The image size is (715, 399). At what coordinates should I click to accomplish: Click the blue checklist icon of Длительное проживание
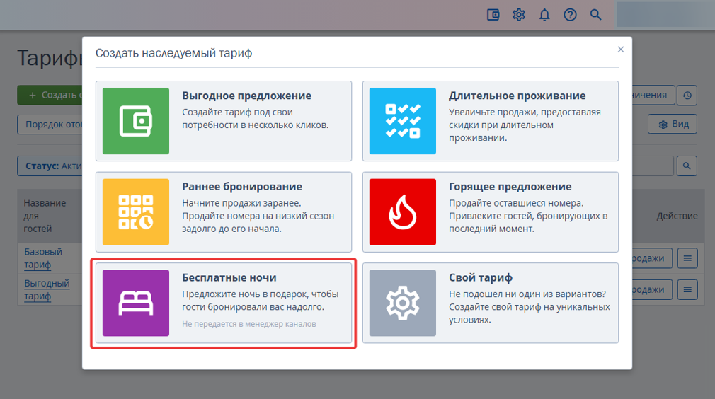point(403,121)
